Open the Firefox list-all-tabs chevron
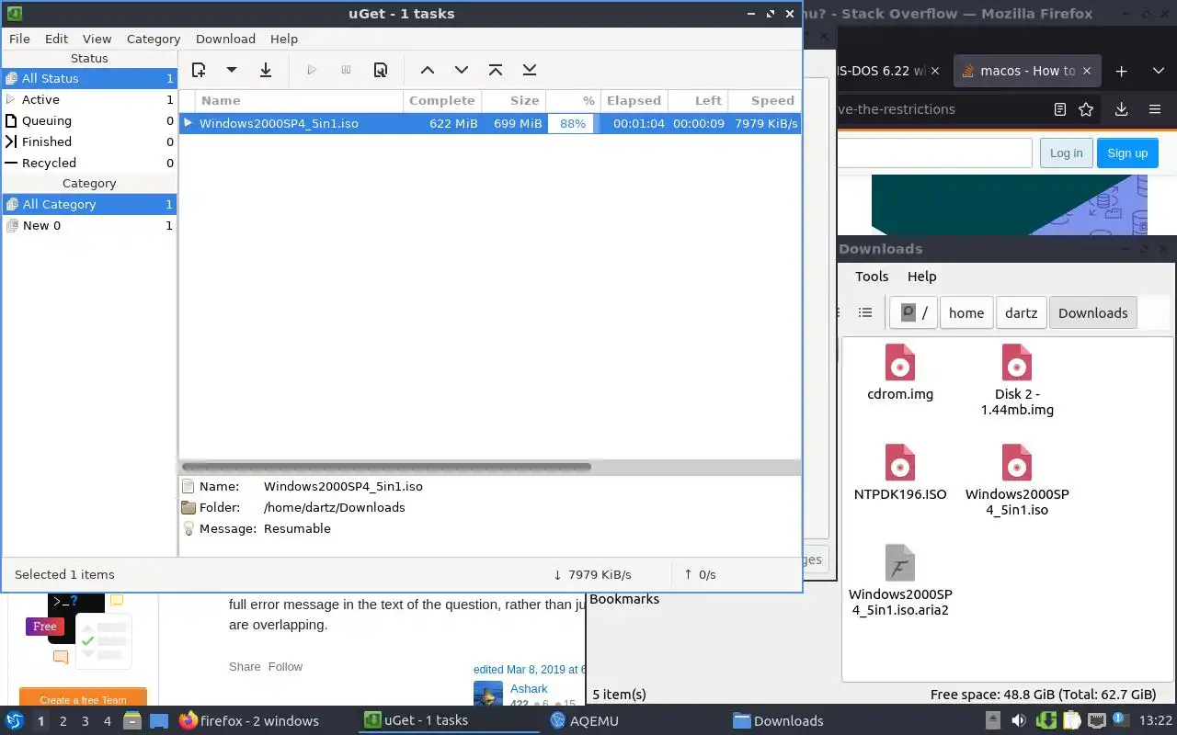Viewport: 1177px width, 735px height. [1159, 71]
